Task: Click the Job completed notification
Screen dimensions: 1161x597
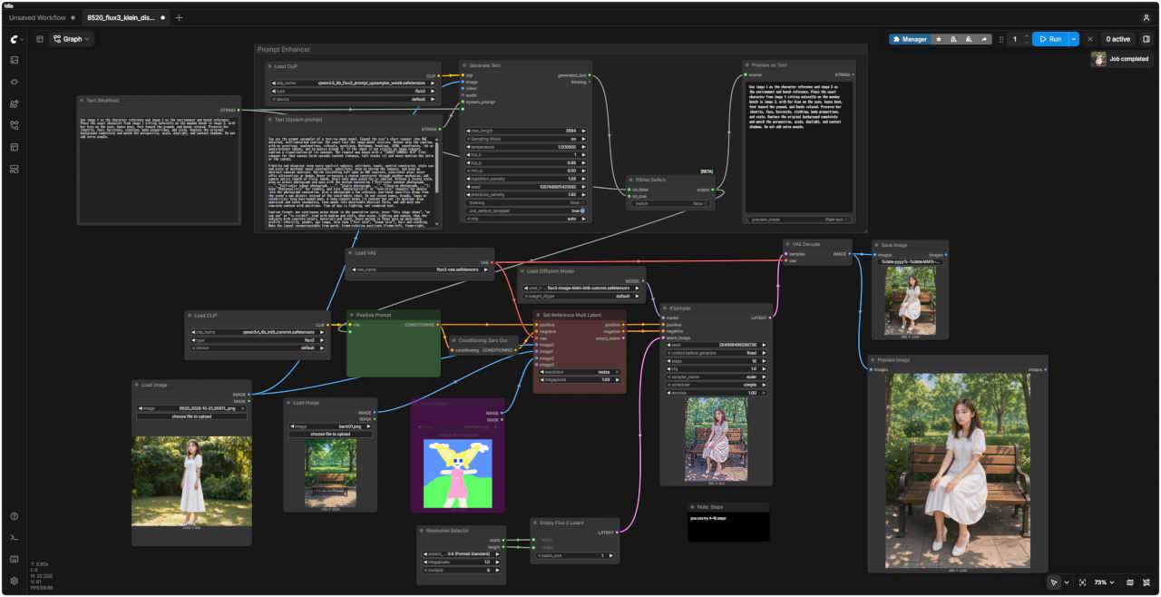Action: click(x=1122, y=59)
